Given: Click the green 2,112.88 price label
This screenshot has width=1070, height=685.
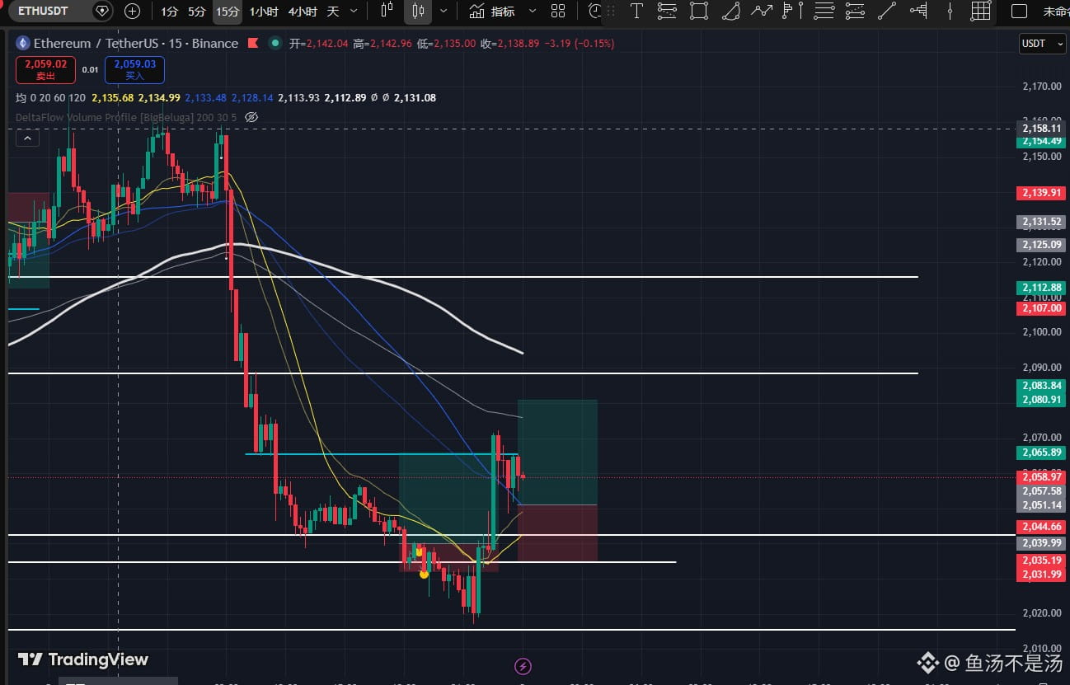Looking at the screenshot, I should coord(1041,288).
